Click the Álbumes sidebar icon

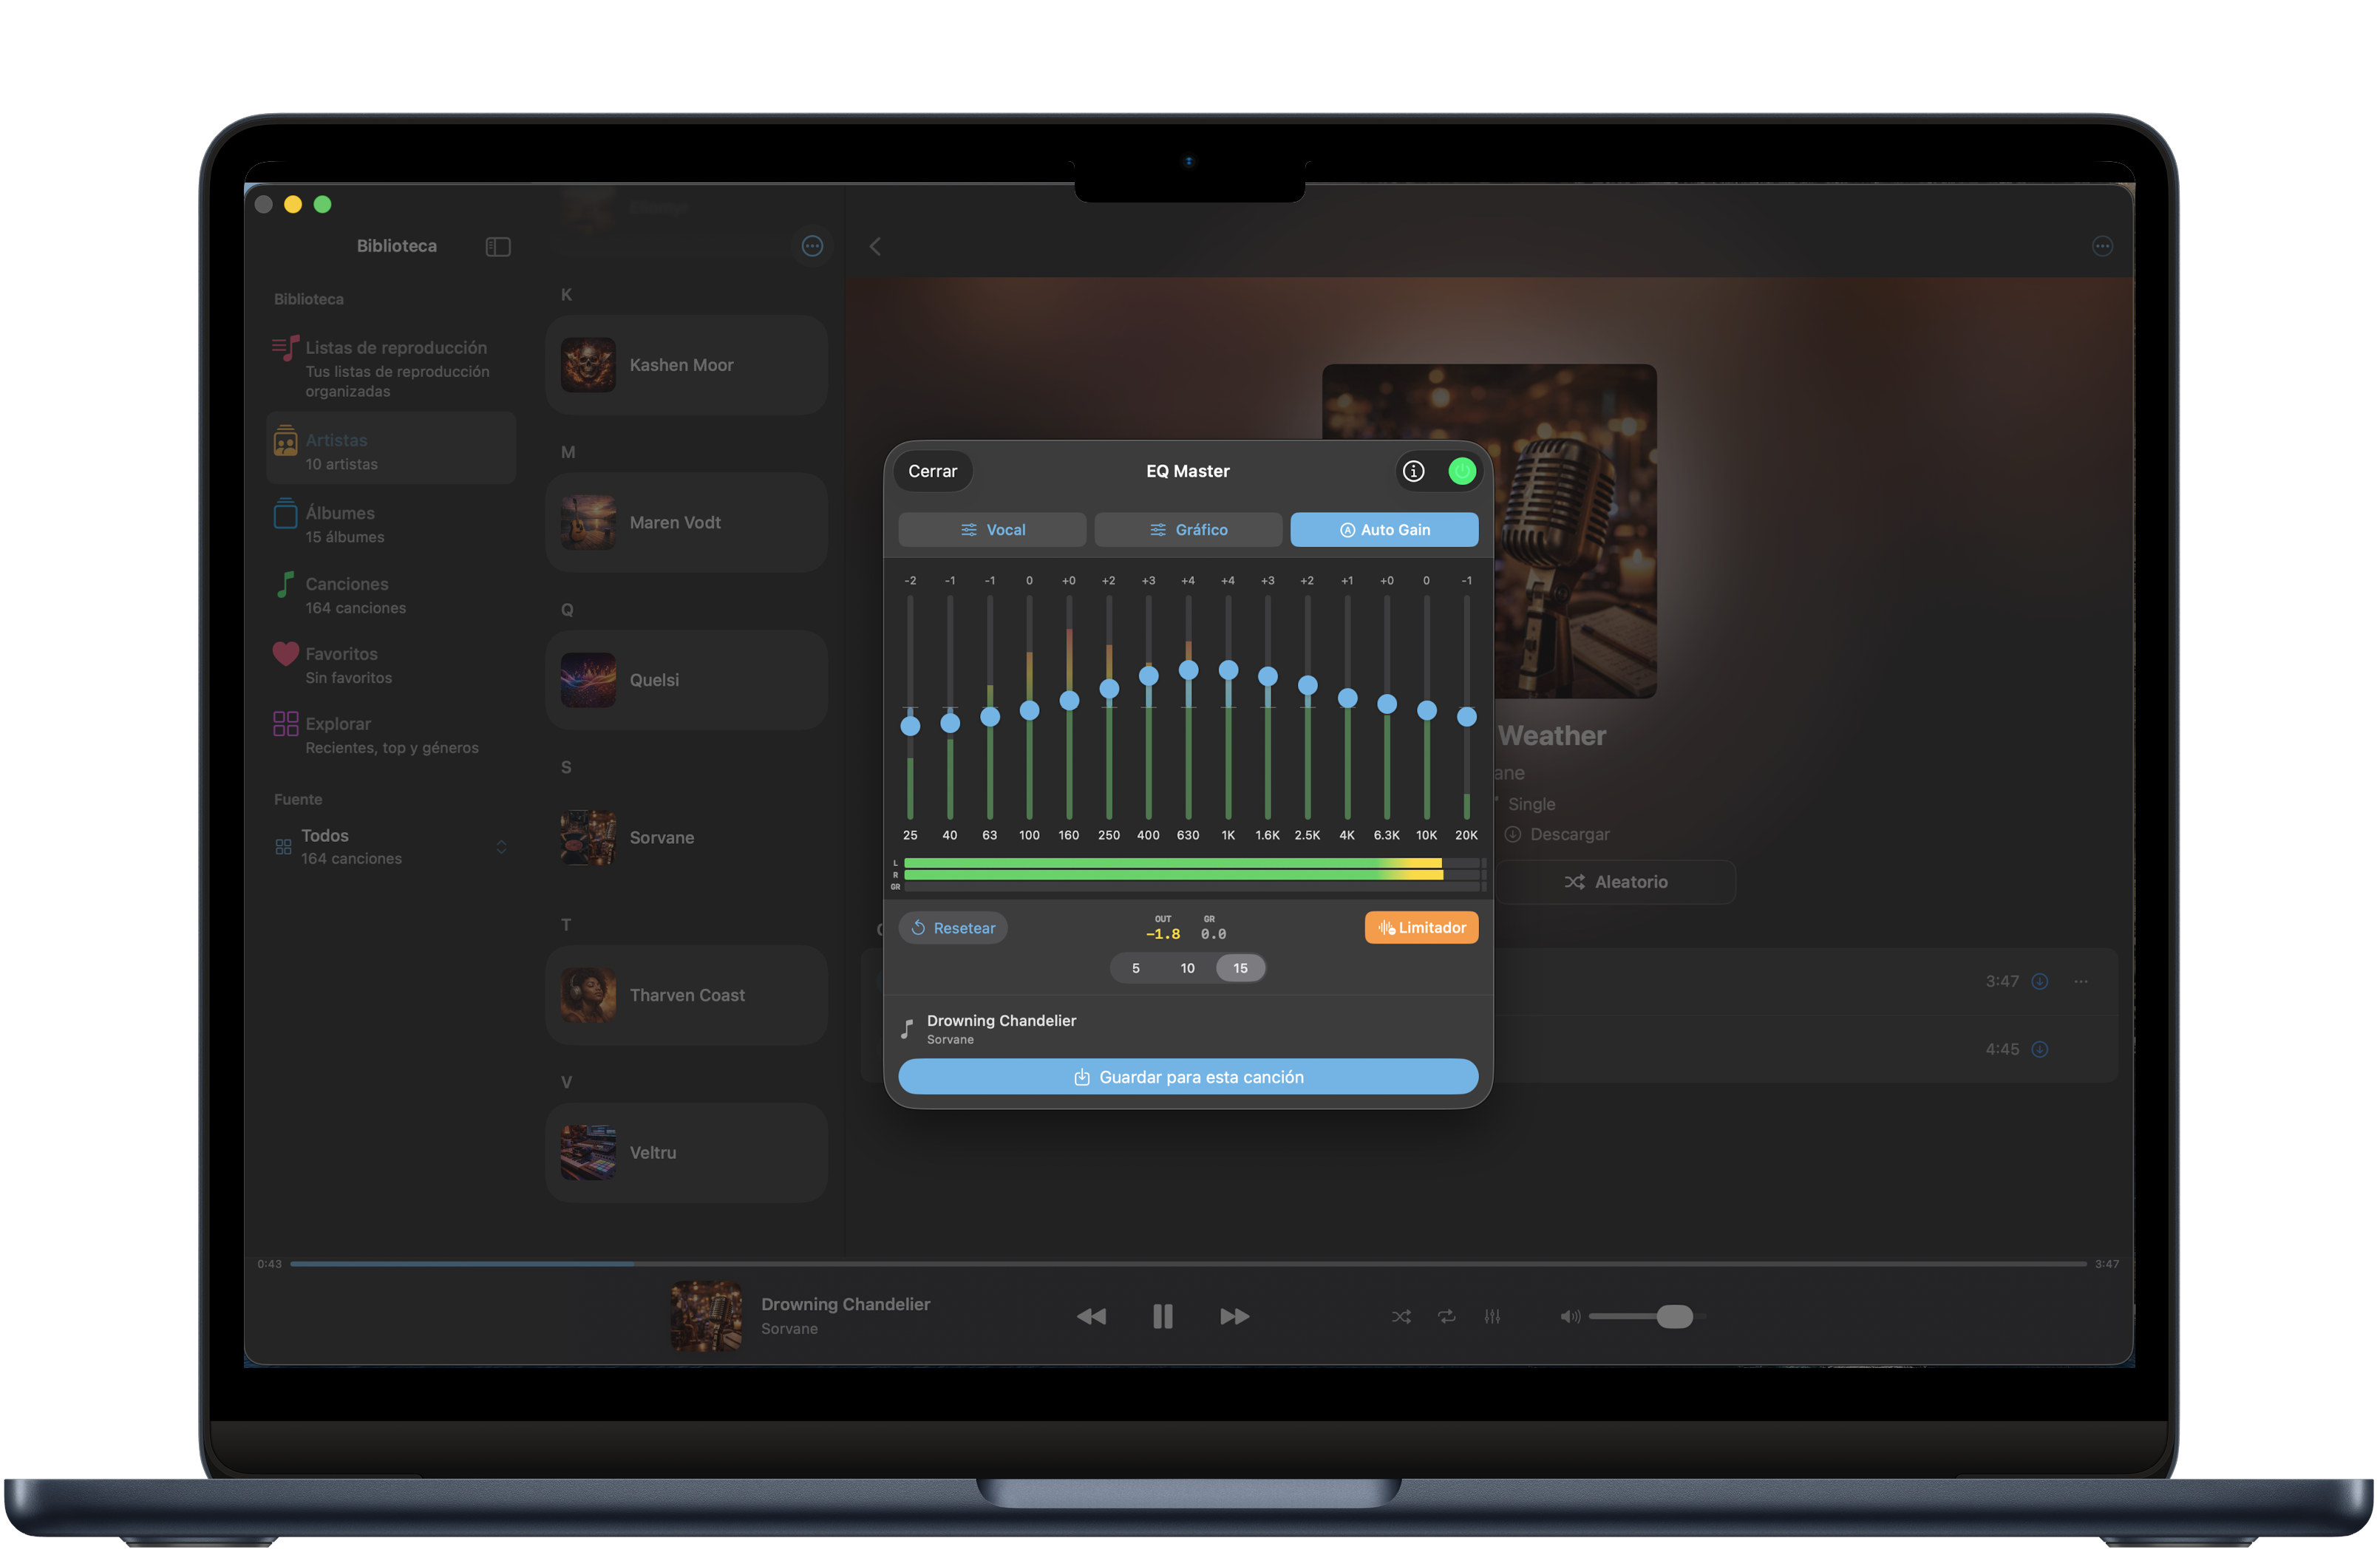click(x=285, y=513)
